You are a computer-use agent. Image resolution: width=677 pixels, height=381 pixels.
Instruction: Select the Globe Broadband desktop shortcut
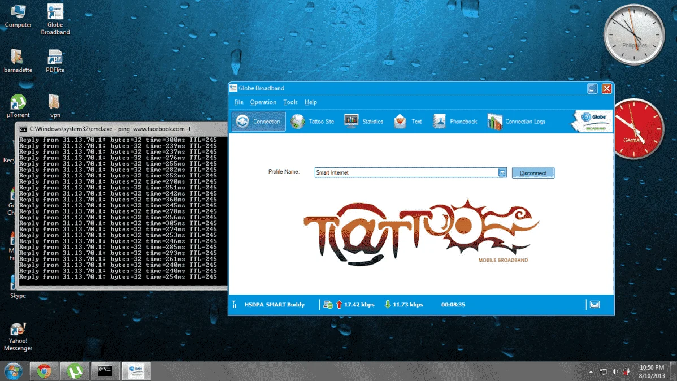coord(55,19)
